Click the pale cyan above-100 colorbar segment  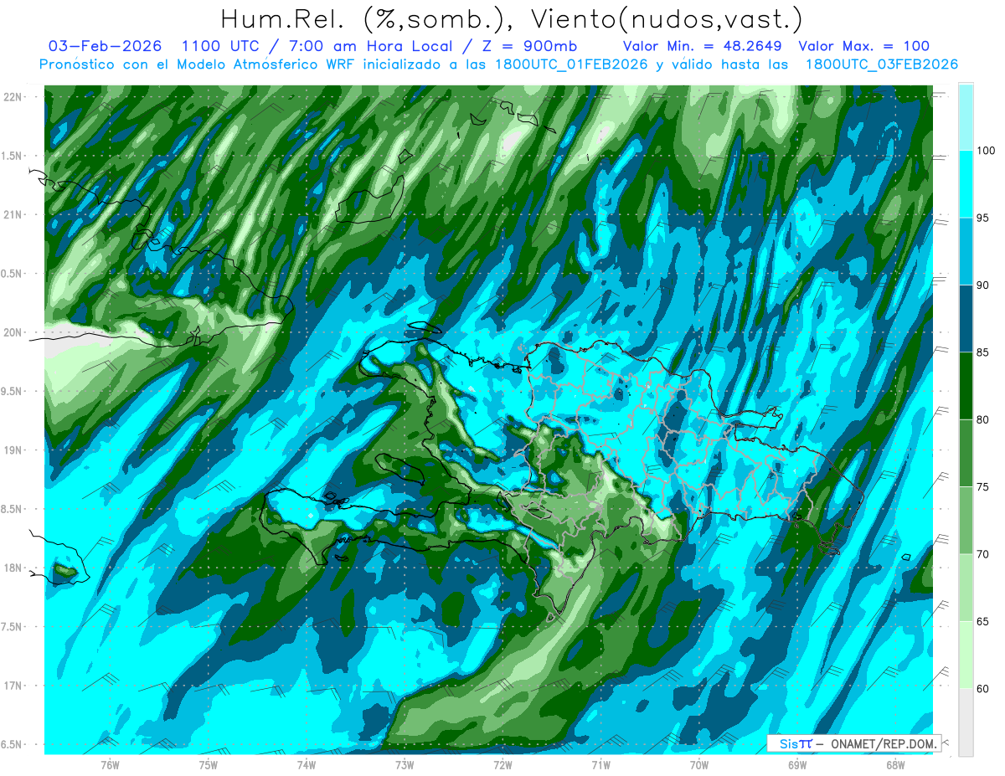tap(966, 117)
